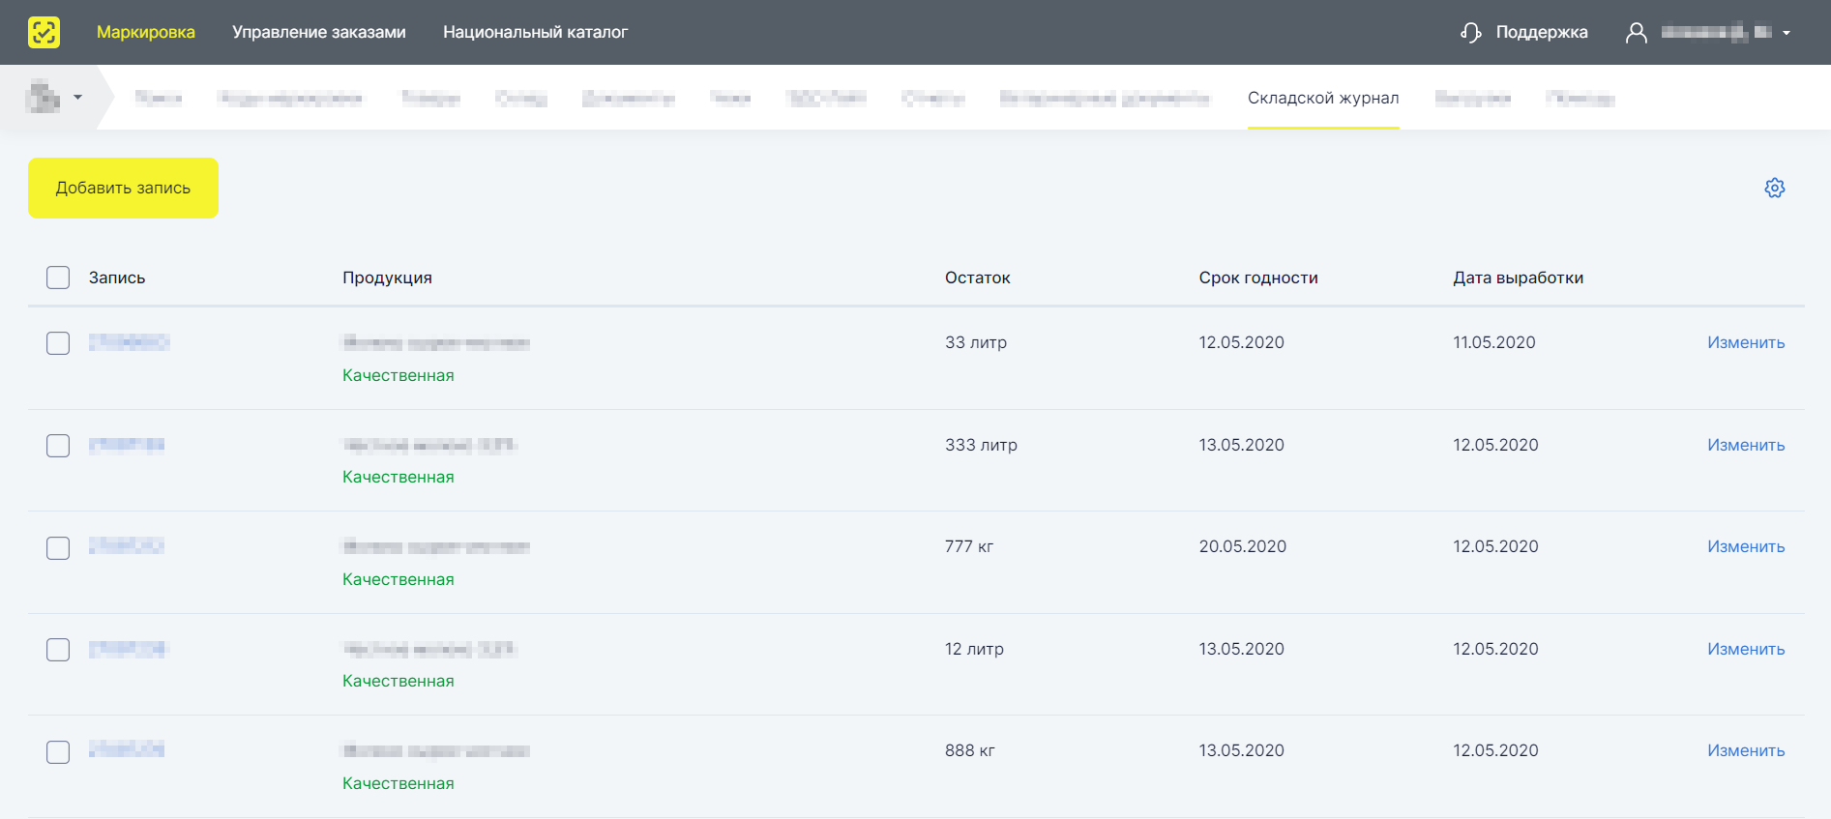Expand the product group dropdown arrow
The width and height of the screenshot is (1831, 819).
pyautogui.click(x=77, y=97)
